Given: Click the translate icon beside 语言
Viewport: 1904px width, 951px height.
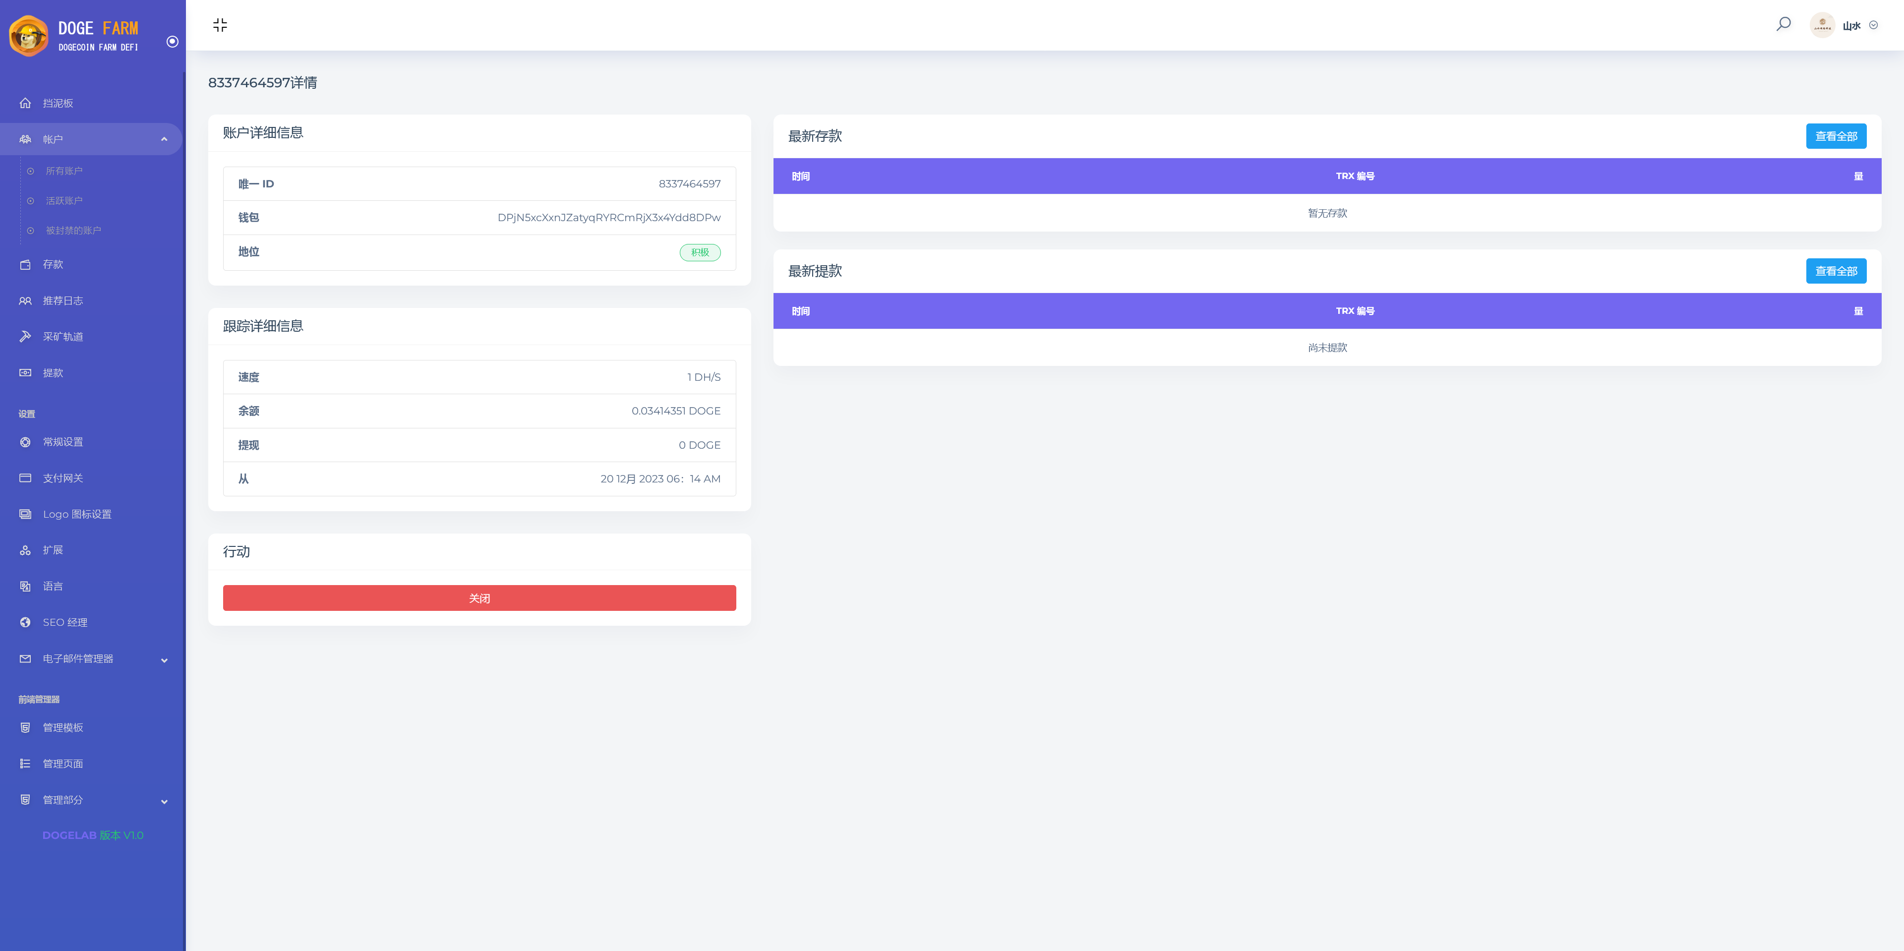Looking at the screenshot, I should tap(25, 587).
